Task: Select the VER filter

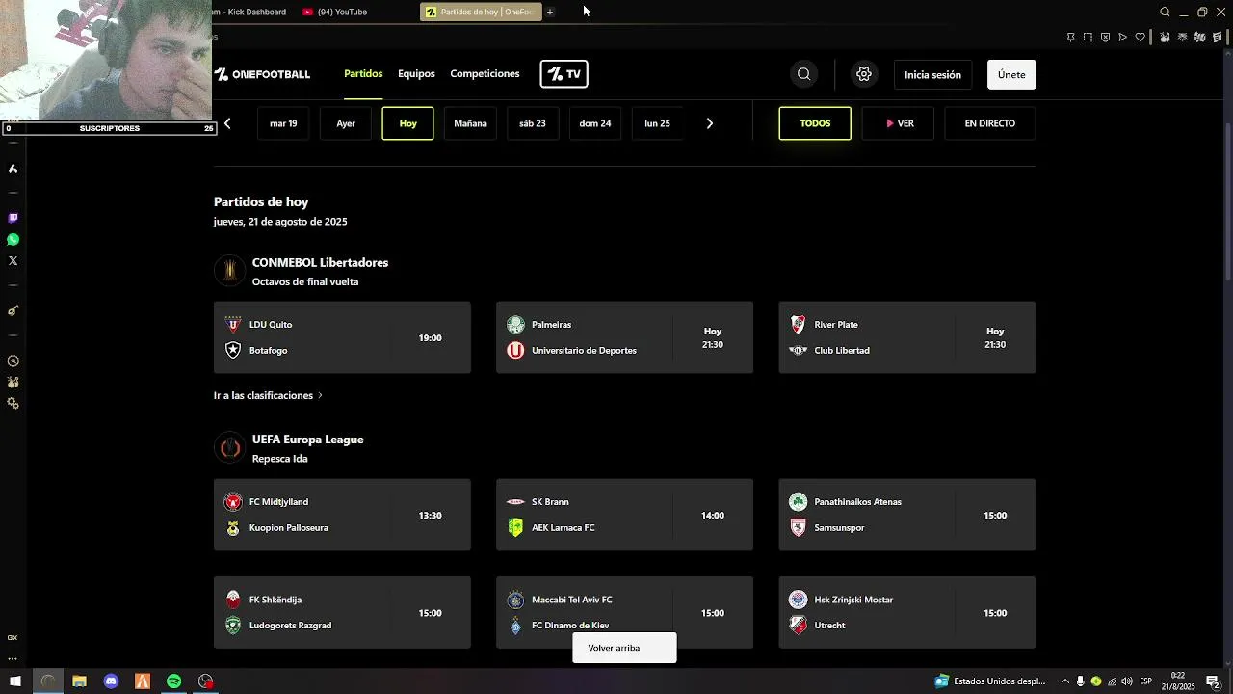Action: (898, 123)
